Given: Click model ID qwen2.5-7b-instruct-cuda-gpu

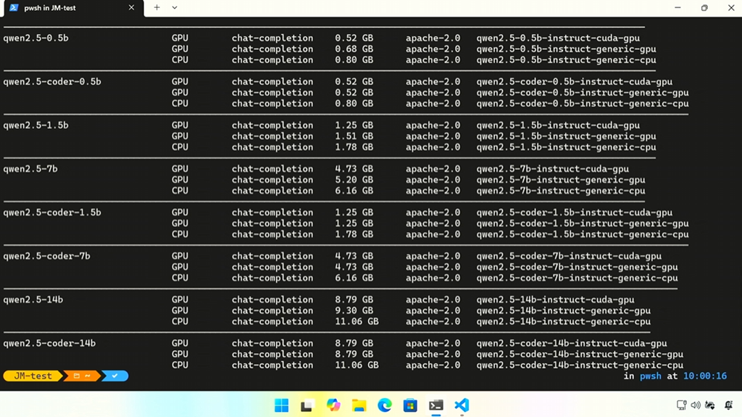Looking at the screenshot, I should point(552,169).
